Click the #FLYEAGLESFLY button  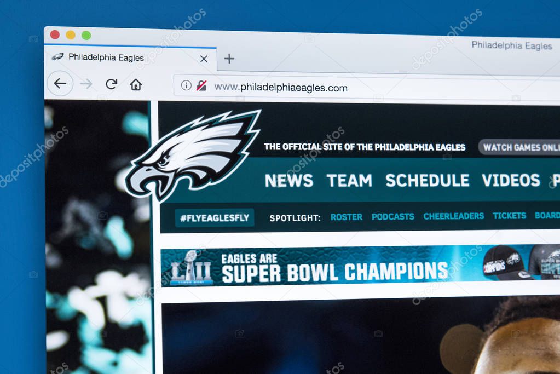click(215, 218)
